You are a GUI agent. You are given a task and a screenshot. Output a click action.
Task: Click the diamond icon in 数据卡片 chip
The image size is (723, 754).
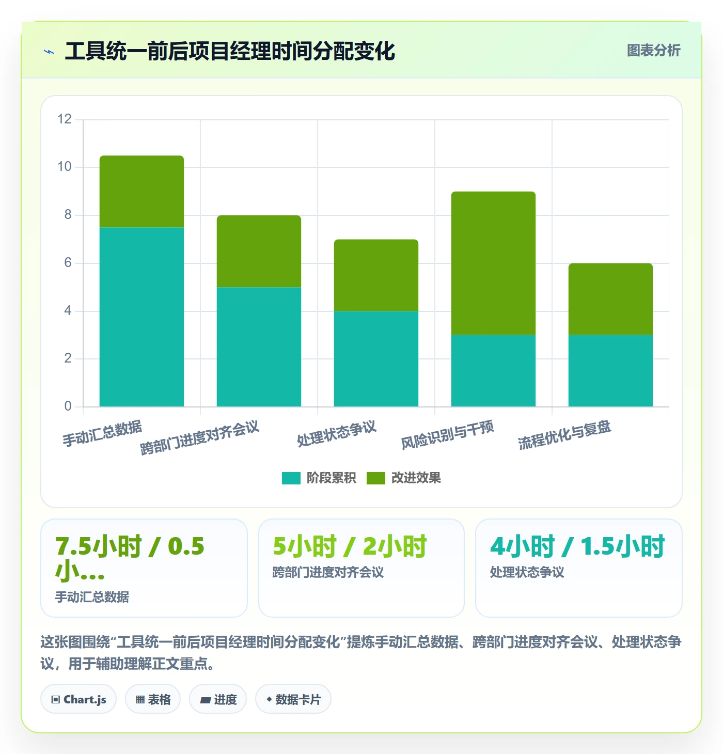269,699
